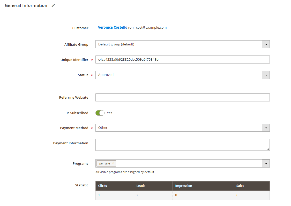Expand the Status dropdown showing Approved
291x206 pixels.
tap(266, 75)
